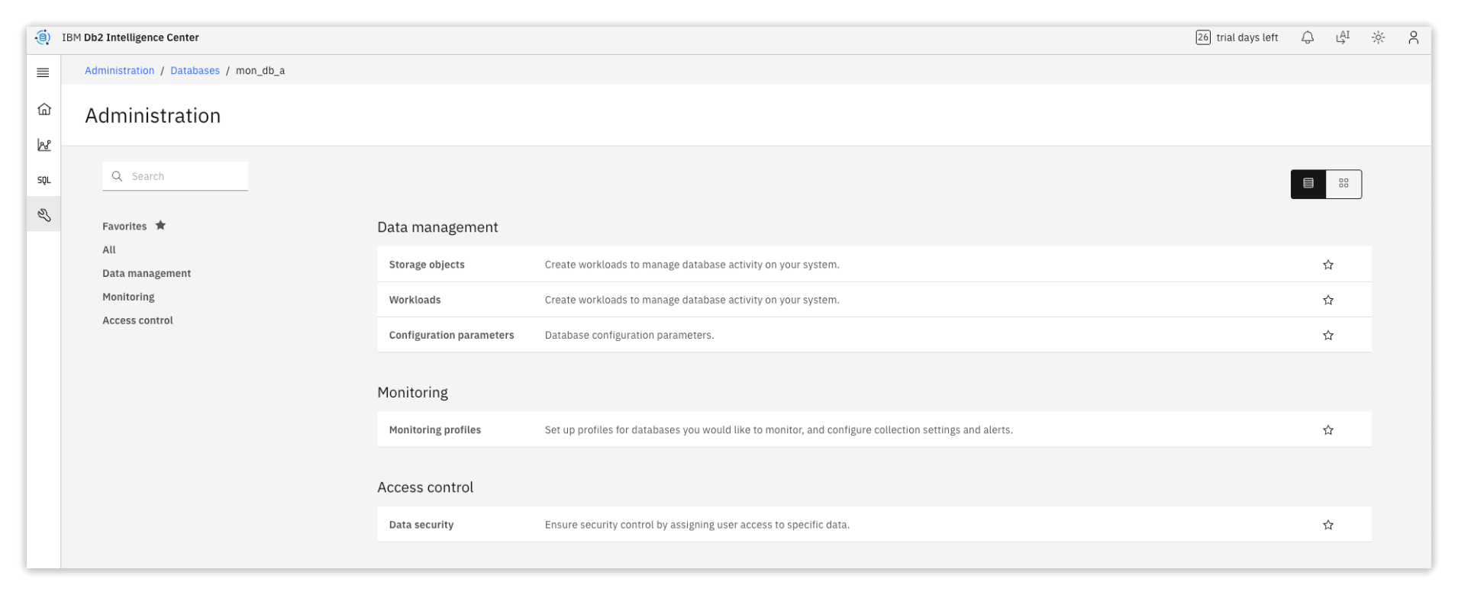Open the SQL editor from the sidebar

click(44, 180)
